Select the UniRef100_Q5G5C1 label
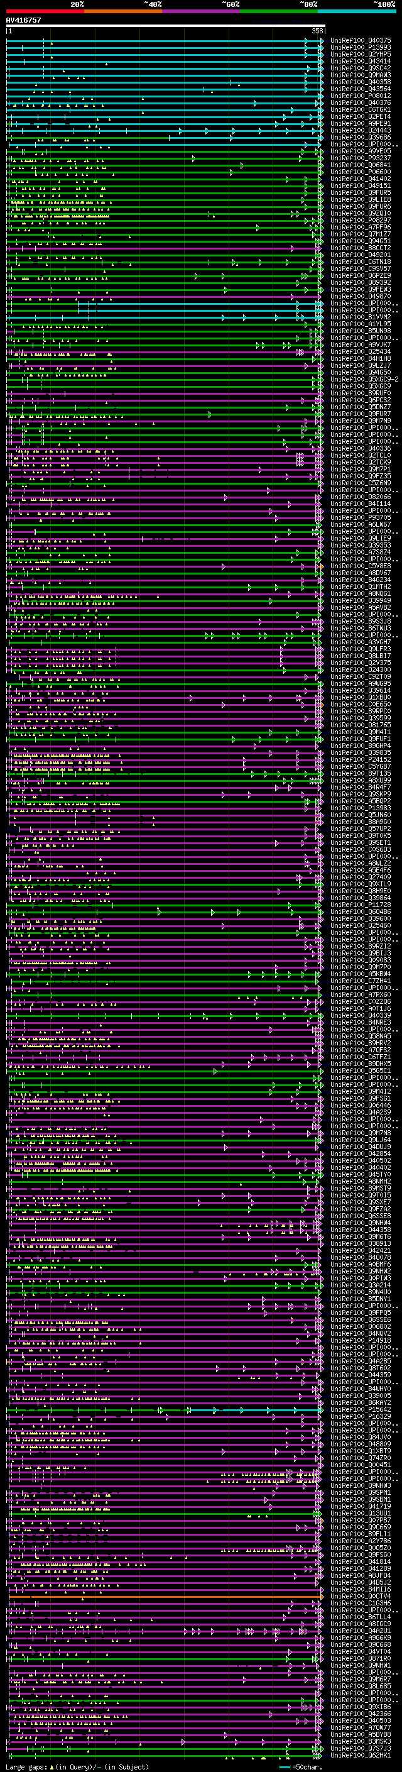The image size is (402, 1772). click(x=361, y=1071)
